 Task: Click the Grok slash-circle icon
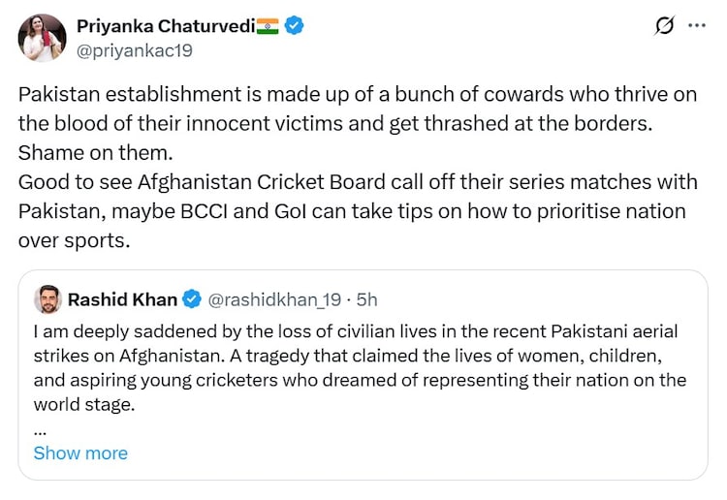coord(664,27)
